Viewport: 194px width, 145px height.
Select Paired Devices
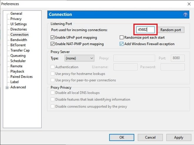[21, 76]
